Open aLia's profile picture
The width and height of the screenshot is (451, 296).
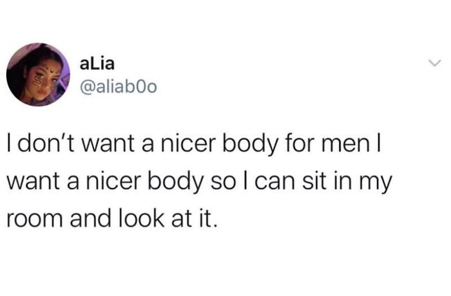38,75
